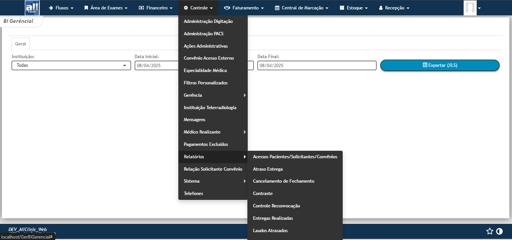512x240 pixels.
Task: Toggle the contrast icon in the footer
Action: (499, 231)
